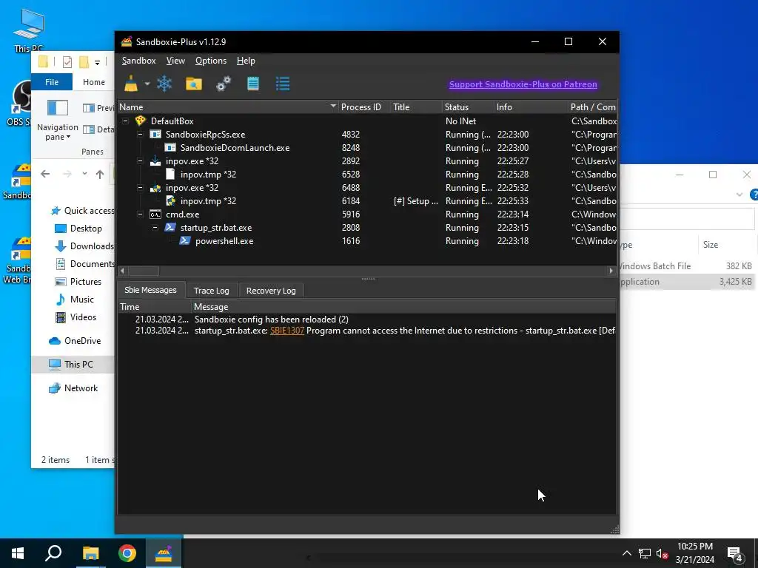Screen dimensions: 758x568
Task: Click the horizontal scrollbar left arrow
Action: pyautogui.click(x=122, y=271)
